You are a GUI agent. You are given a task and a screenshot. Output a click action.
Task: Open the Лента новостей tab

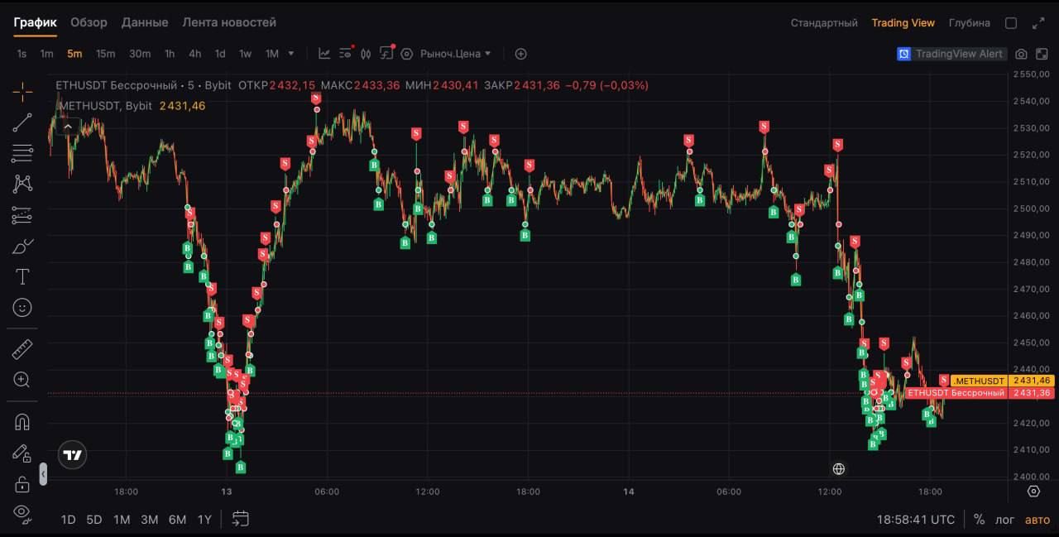click(229, 22)
